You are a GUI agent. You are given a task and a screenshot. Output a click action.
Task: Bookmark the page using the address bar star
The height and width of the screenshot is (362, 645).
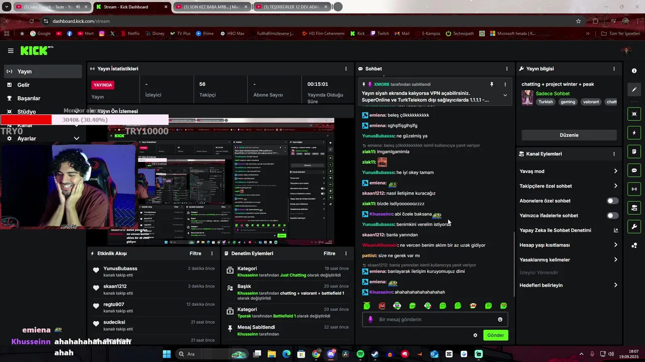(x=578, y=21)
